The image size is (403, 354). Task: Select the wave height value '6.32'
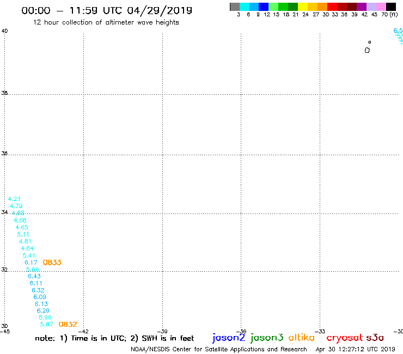(x=38, y=290)
